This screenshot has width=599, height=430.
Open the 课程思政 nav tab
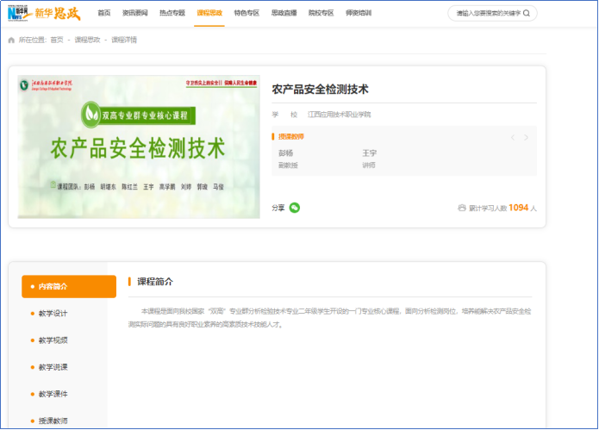209,13
